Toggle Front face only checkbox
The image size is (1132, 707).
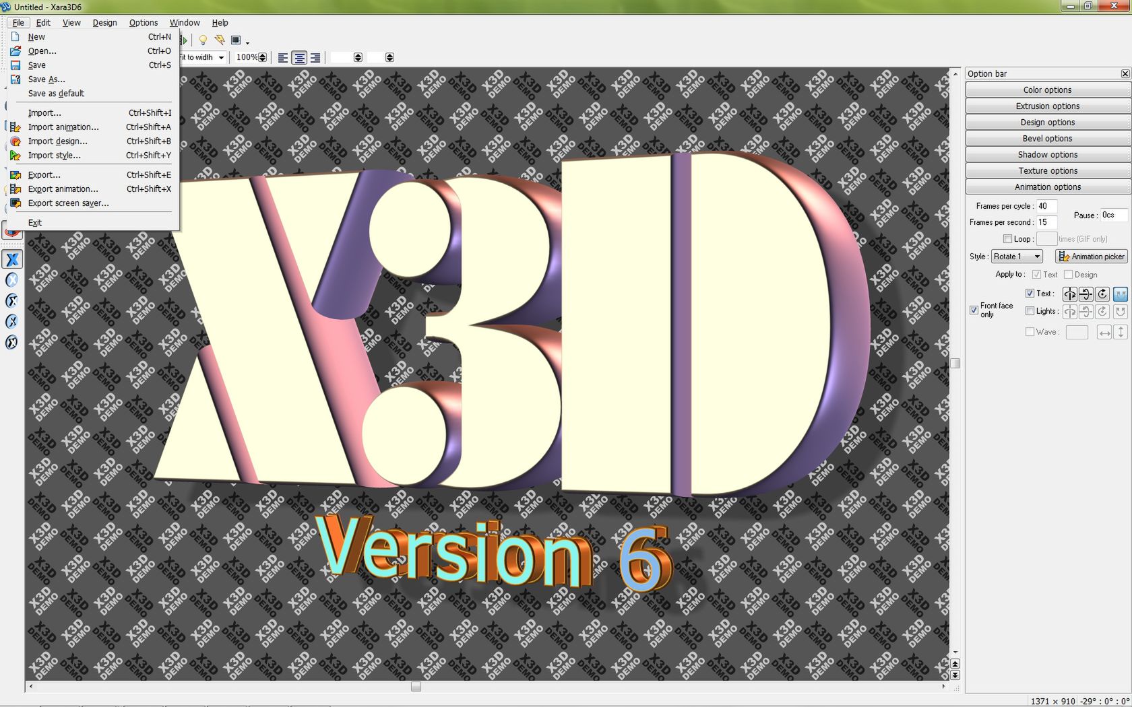(974, 310)
